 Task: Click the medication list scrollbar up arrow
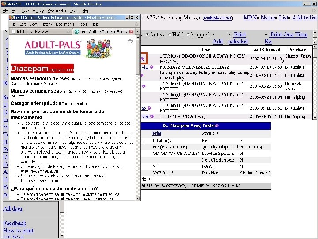(315, 47)
